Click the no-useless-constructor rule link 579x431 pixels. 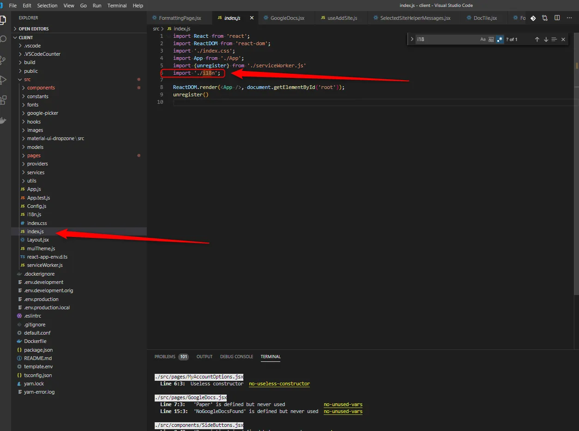(x=279, y=384)
